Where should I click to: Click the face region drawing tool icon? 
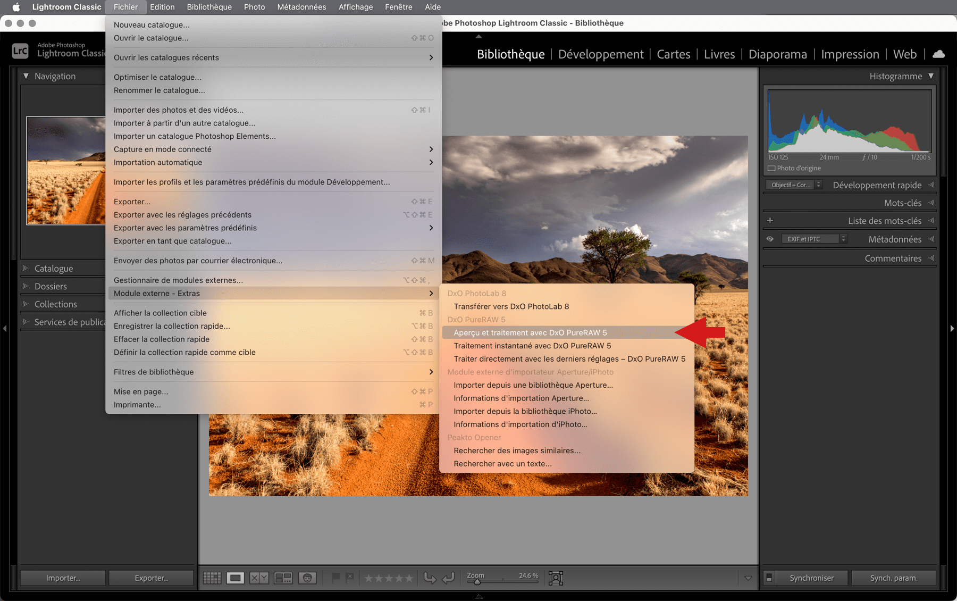(556, 578)
